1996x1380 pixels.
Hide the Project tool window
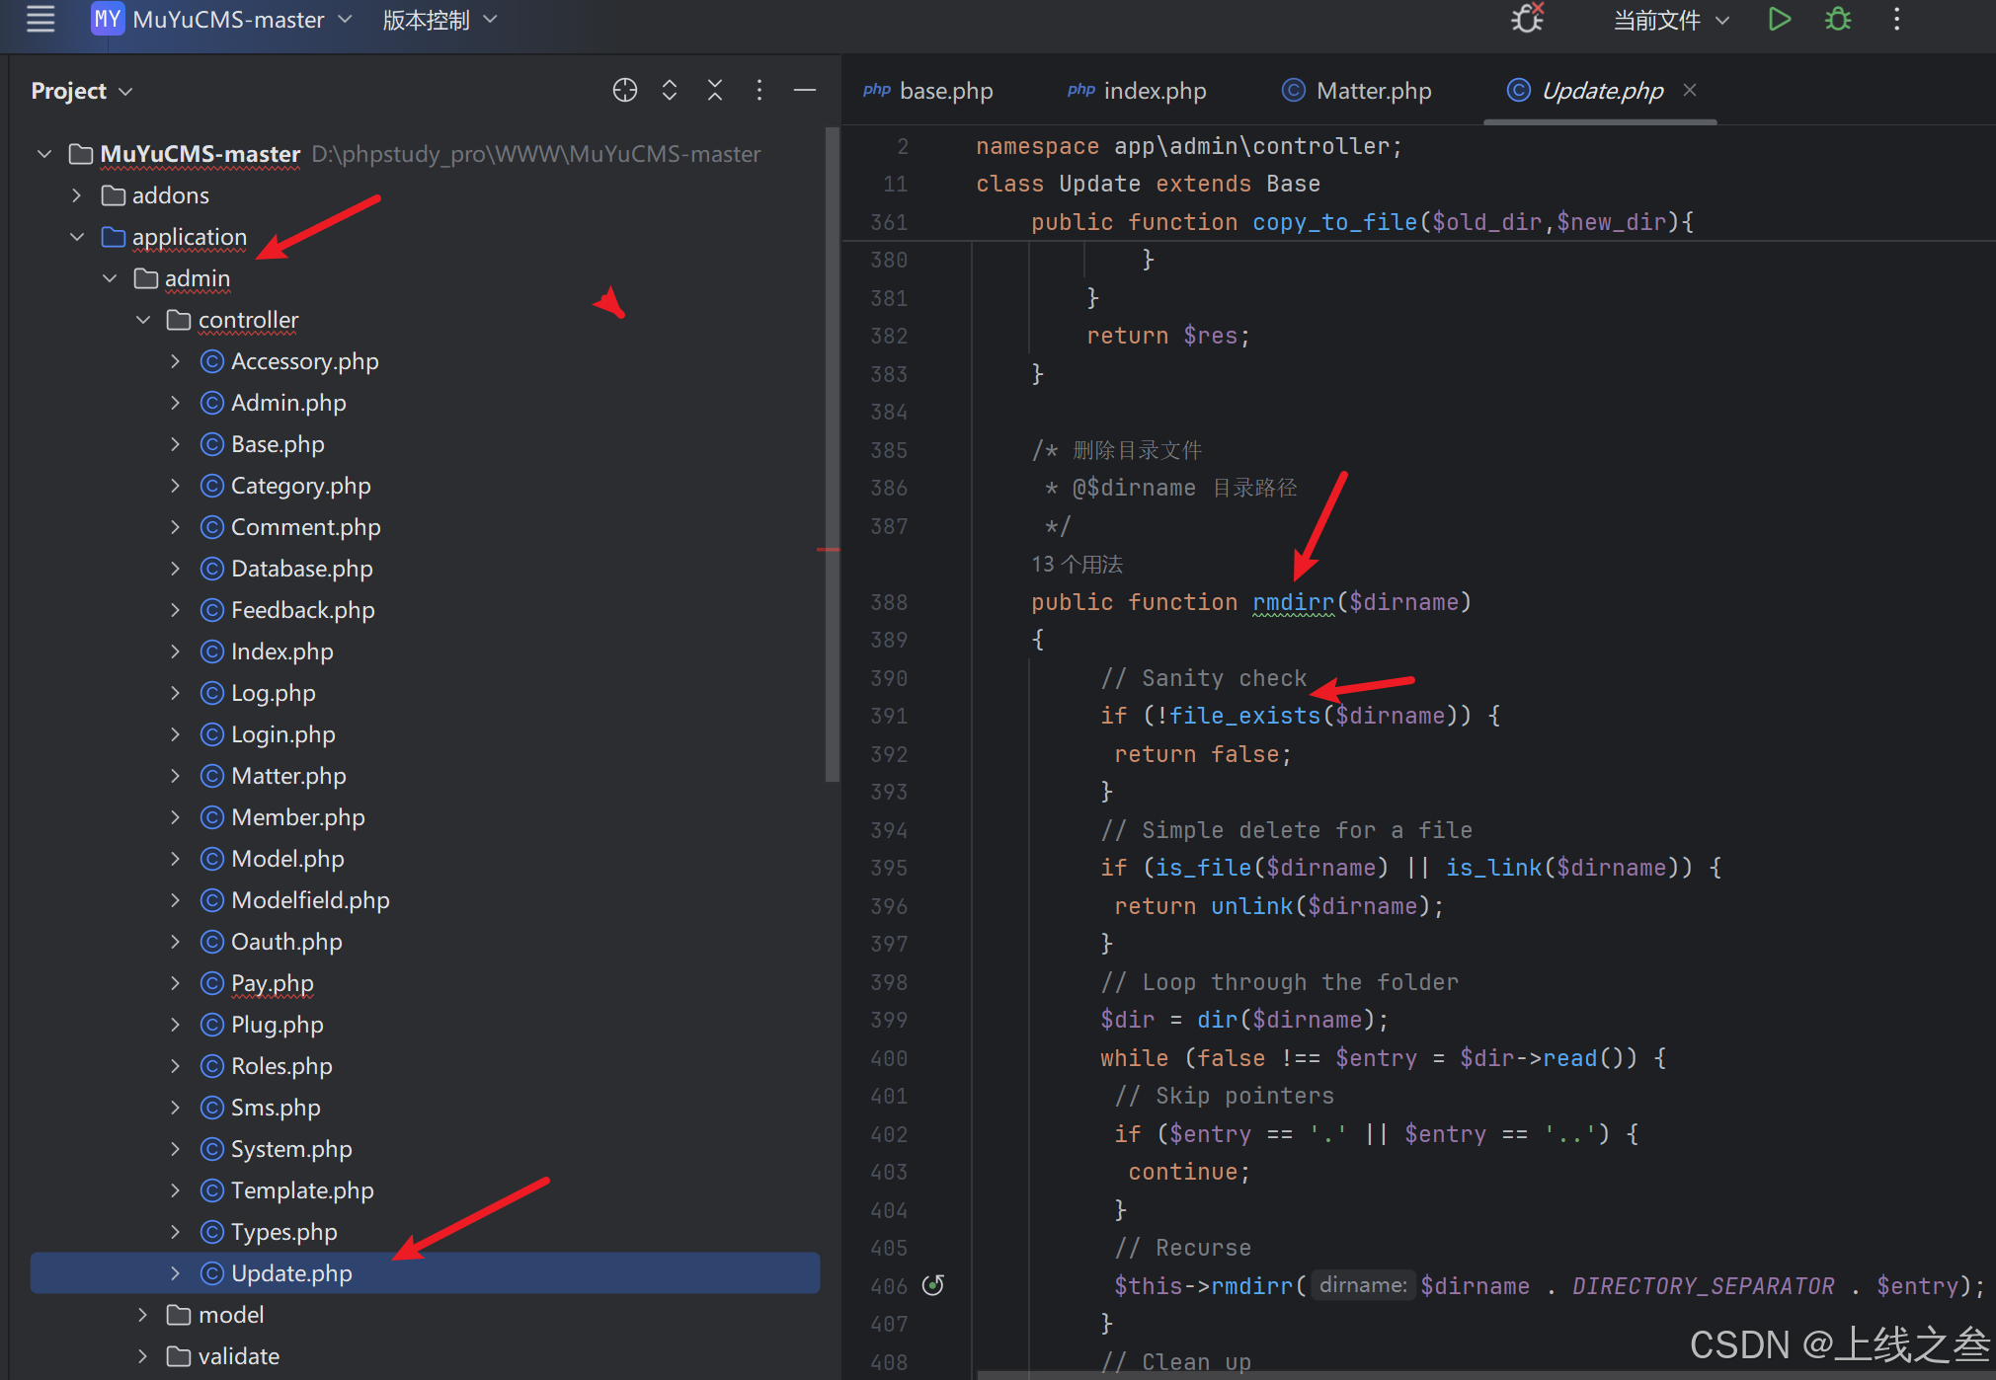(805, 90)
